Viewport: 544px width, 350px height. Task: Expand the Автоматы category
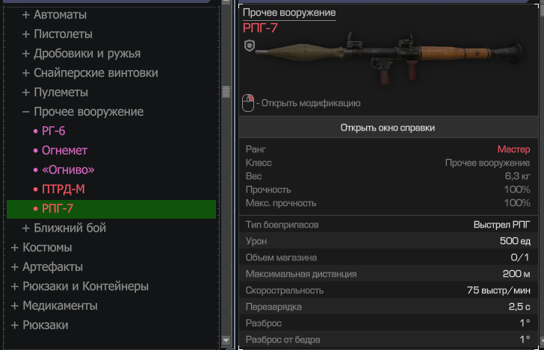click(x=55, y=15)
